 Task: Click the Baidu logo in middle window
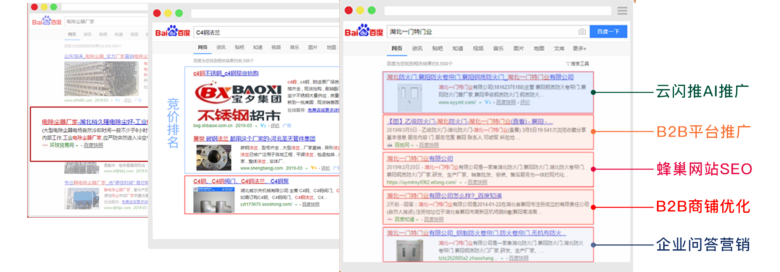click(173, 31)
